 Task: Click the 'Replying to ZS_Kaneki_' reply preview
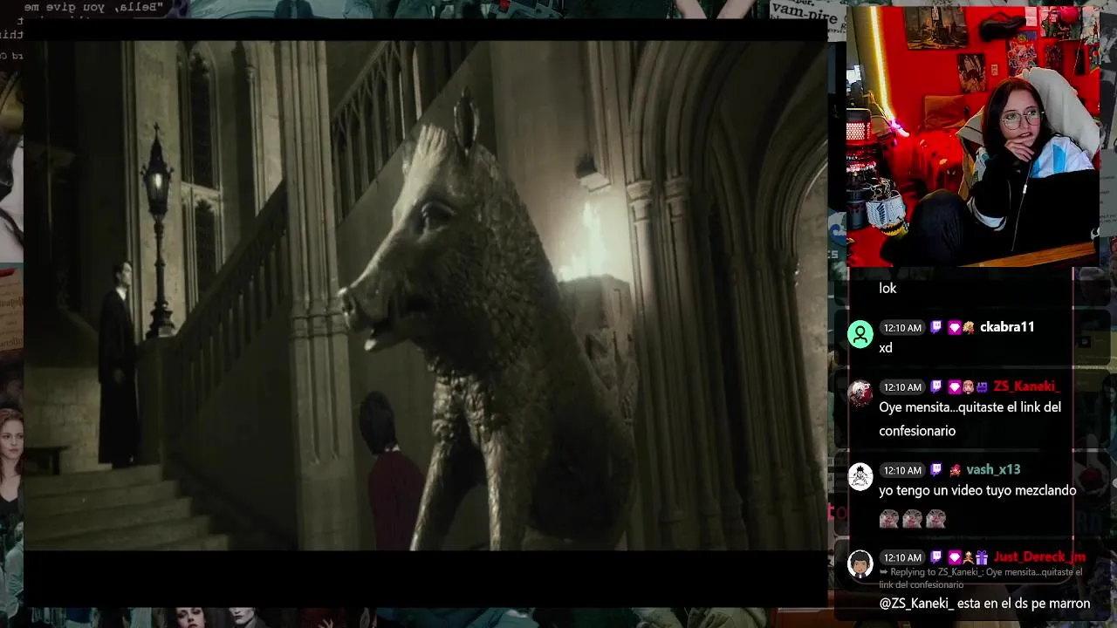(x=981, y=578)
